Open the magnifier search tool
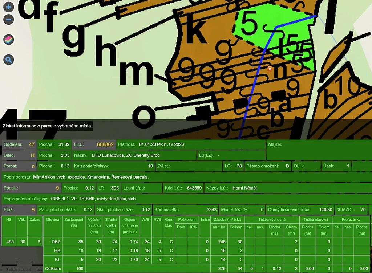372x273 pixels. (x=9, y=60)
